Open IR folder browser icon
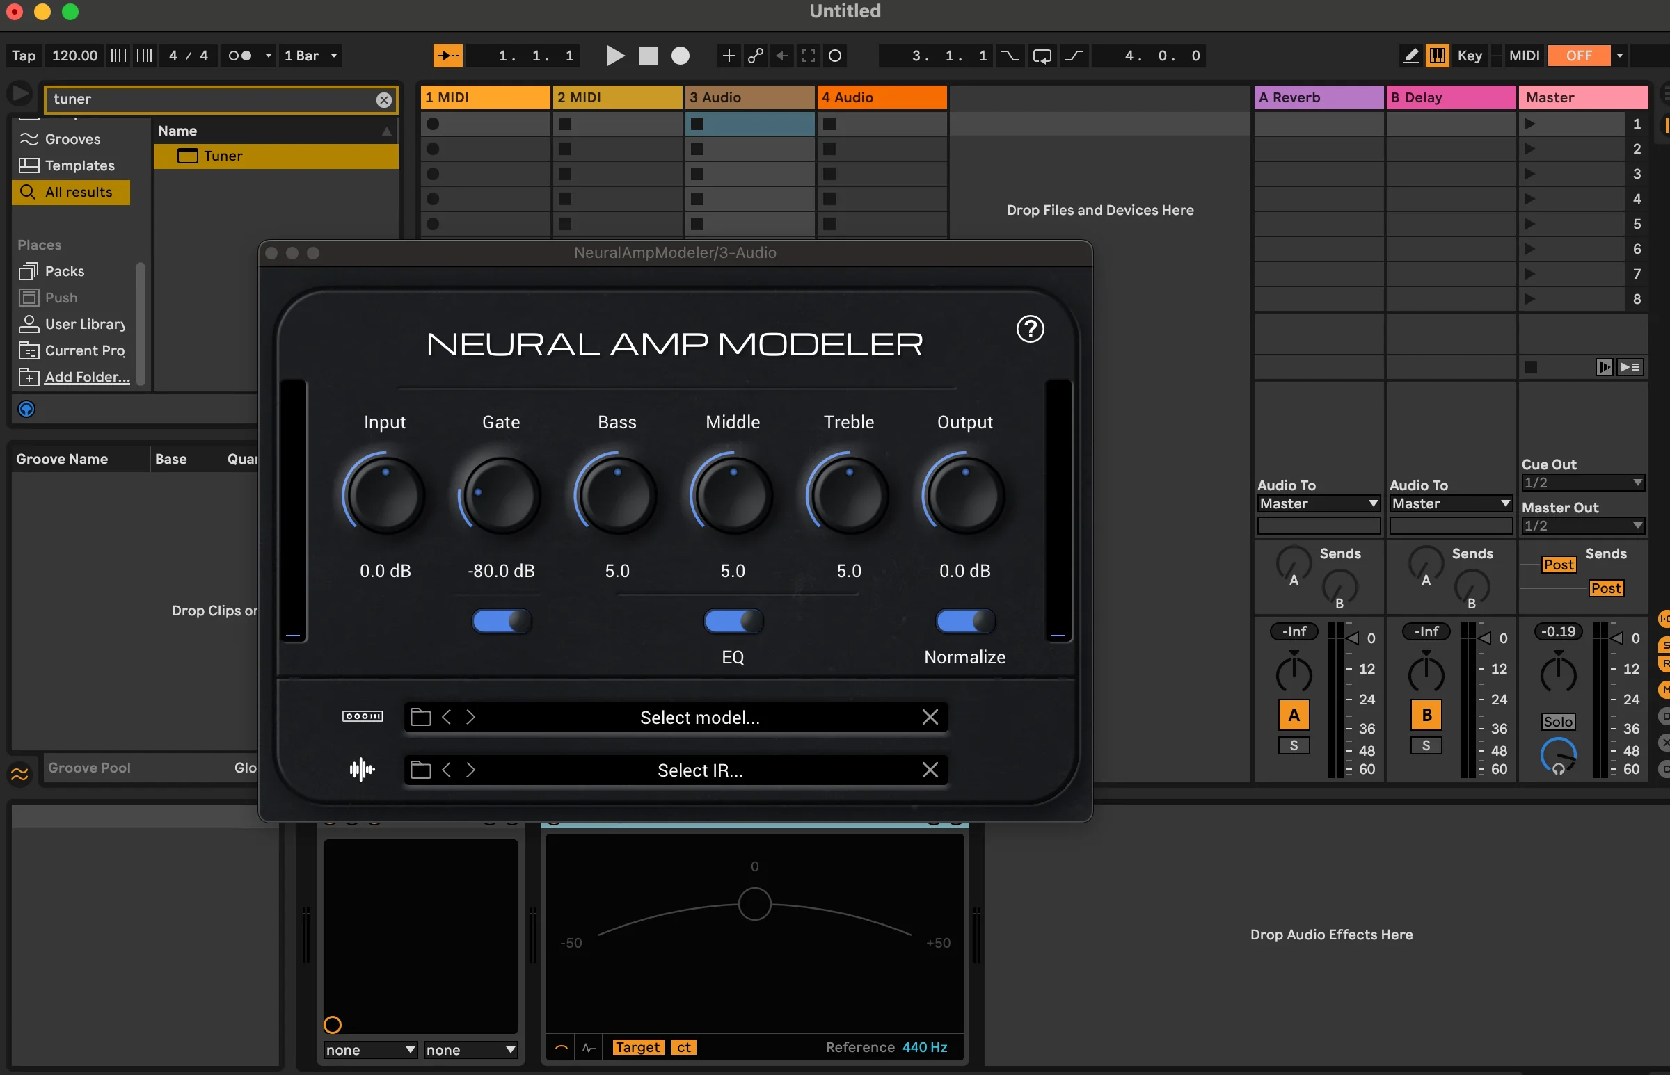This screenshot has height=1075, width=1670. coord(420,770)
